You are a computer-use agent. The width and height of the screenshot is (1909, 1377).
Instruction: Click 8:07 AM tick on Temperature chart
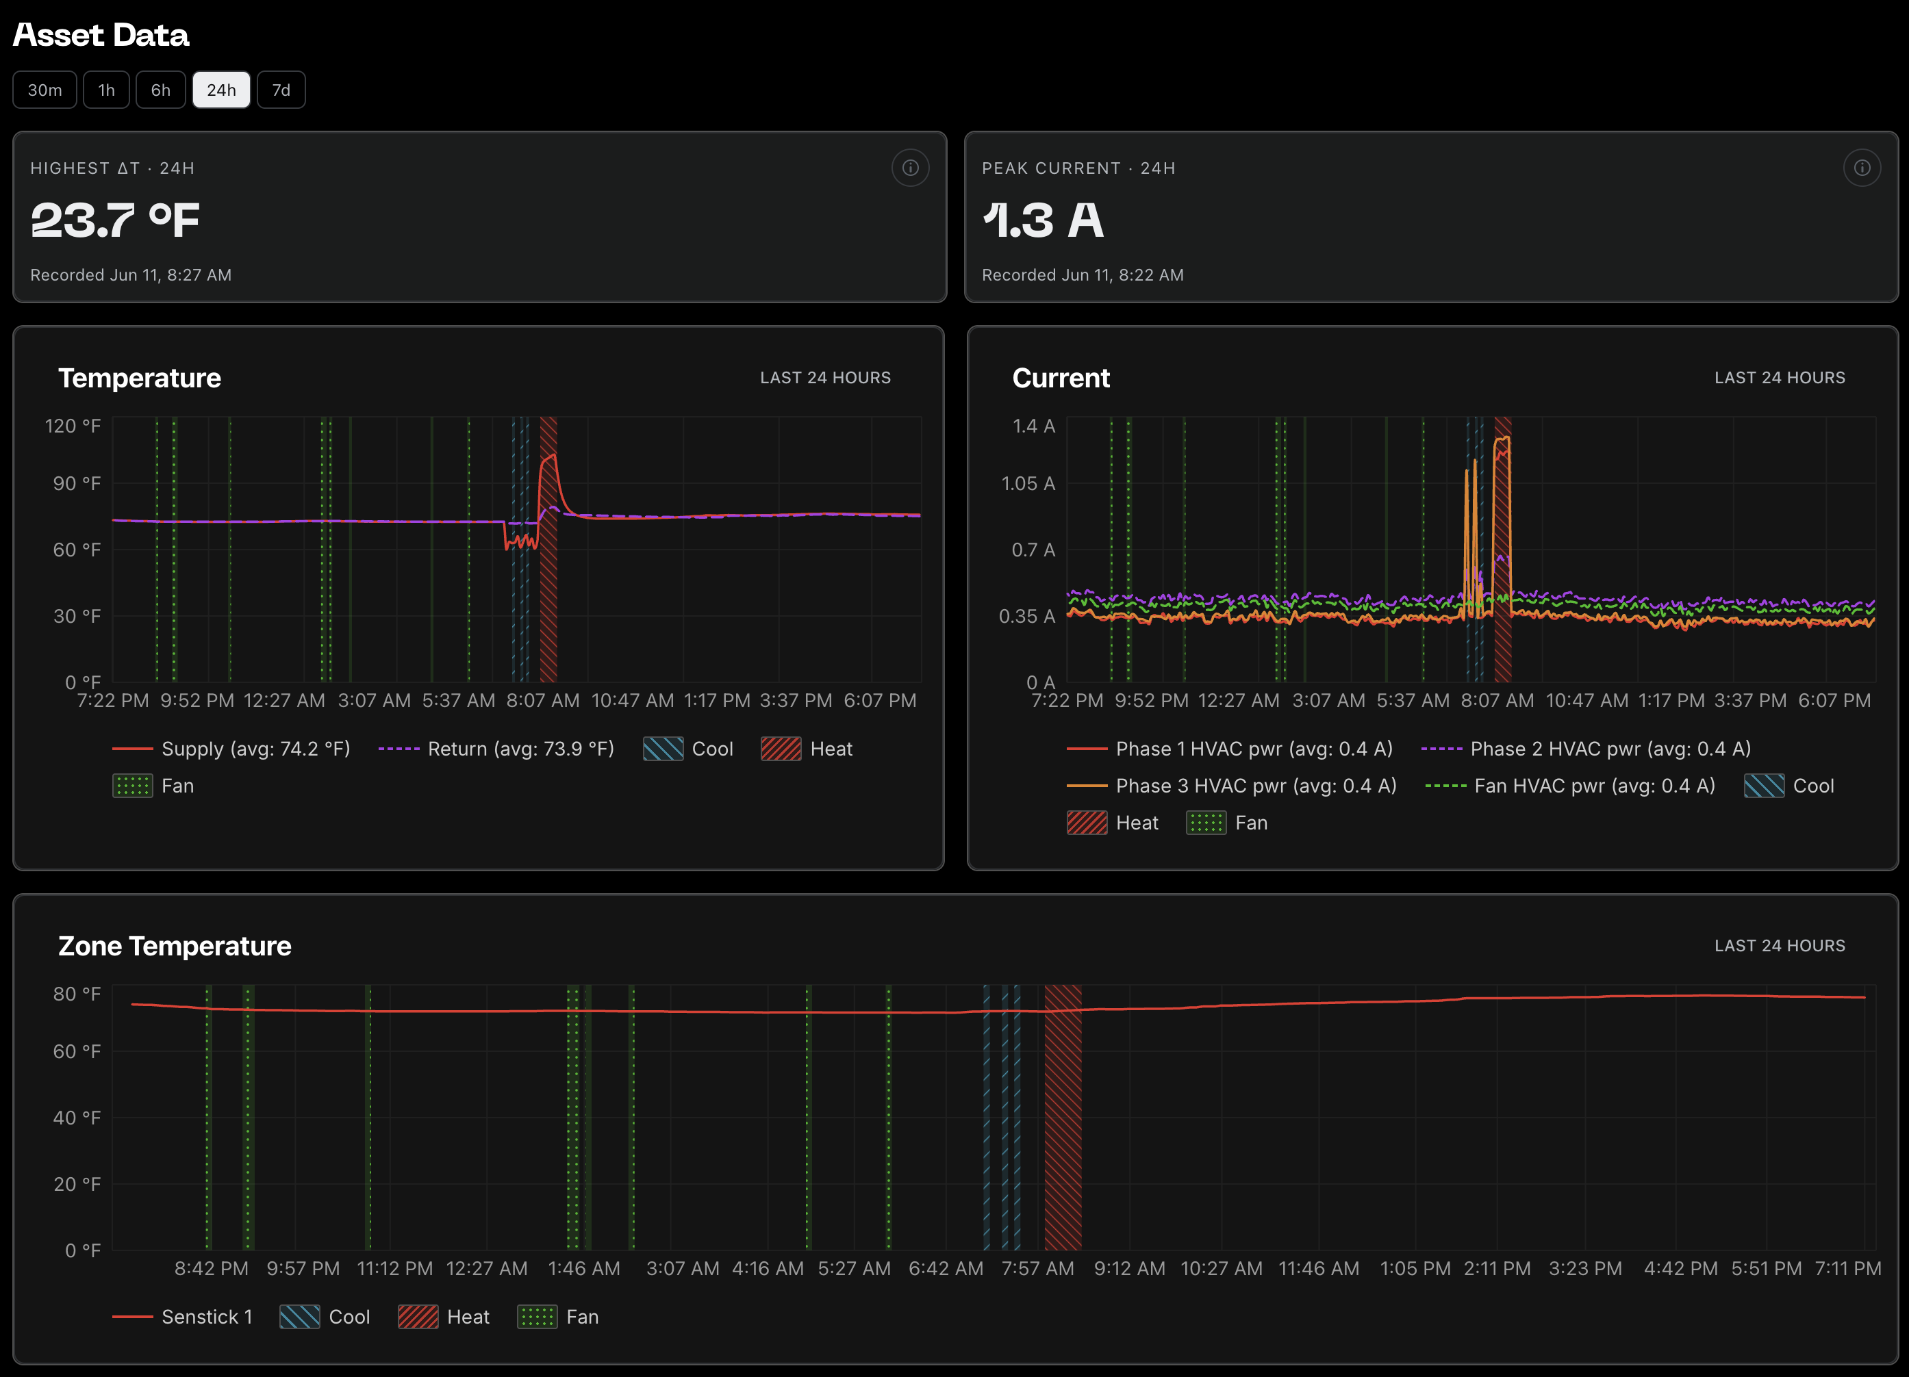click(x=543, y=700)
